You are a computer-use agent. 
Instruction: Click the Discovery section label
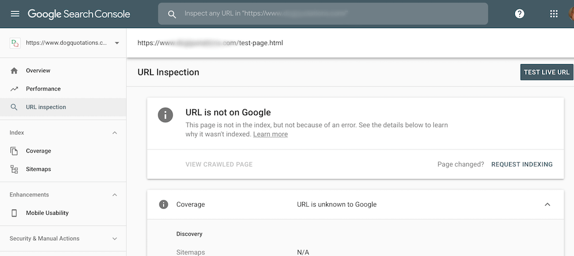pos(189,234)
